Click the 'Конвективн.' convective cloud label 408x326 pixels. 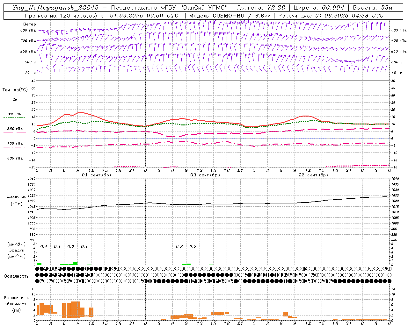tap(16, 298)
